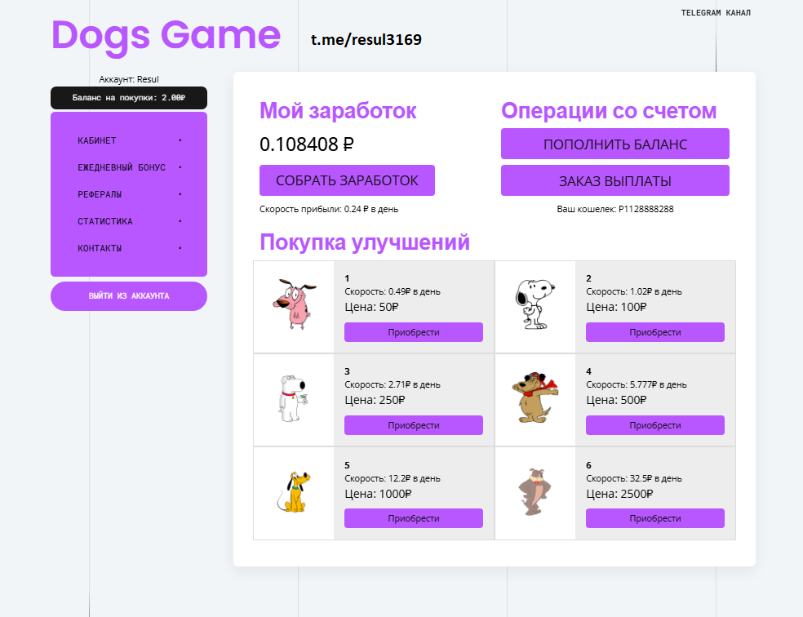Collect earnings with Собрать заработок
The height and width of the screenshot is (617, 803).
[347, 180]
